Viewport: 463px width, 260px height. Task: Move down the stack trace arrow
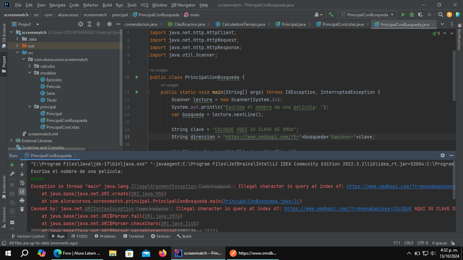pyautogui.click(x=22, y=174)
